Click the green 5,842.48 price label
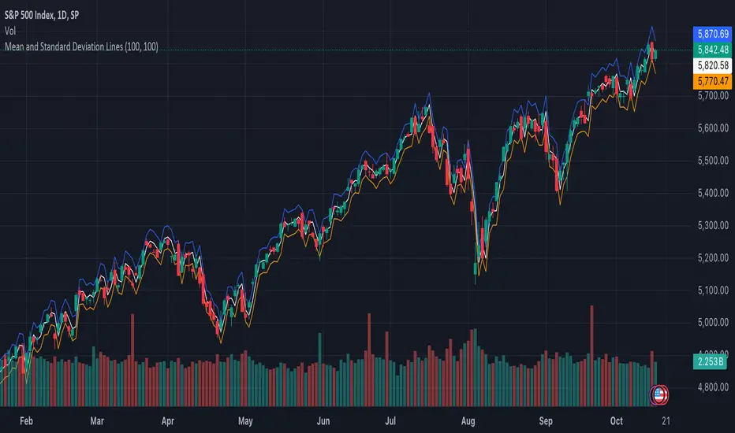 pos(712,50)
